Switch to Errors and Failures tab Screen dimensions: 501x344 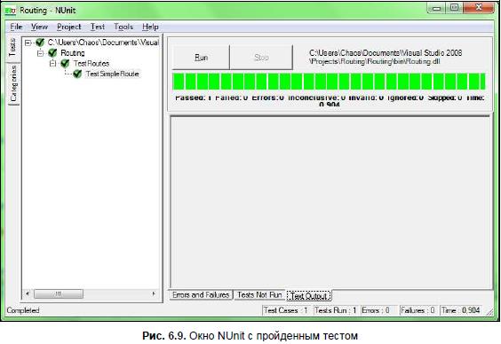[x=201, y=295]
